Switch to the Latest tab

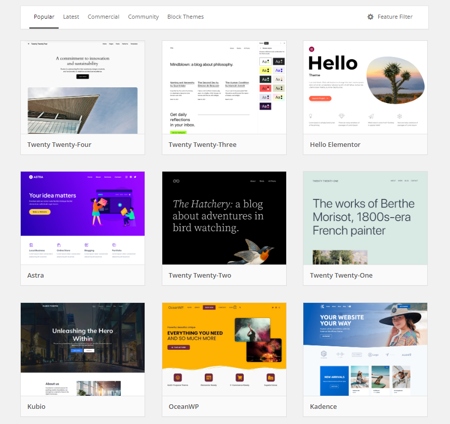[x=71, y=17]
